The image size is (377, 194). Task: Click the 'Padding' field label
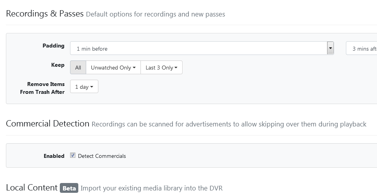click(x=54, y=46)
